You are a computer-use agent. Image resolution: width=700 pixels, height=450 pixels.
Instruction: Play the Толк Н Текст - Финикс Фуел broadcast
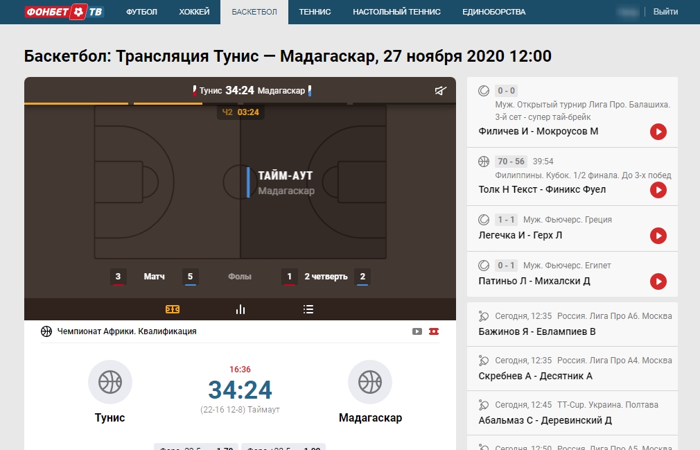click(x=658, y=190)
